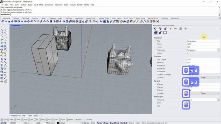Select the SubD sphere tool icon

[19, 21]
